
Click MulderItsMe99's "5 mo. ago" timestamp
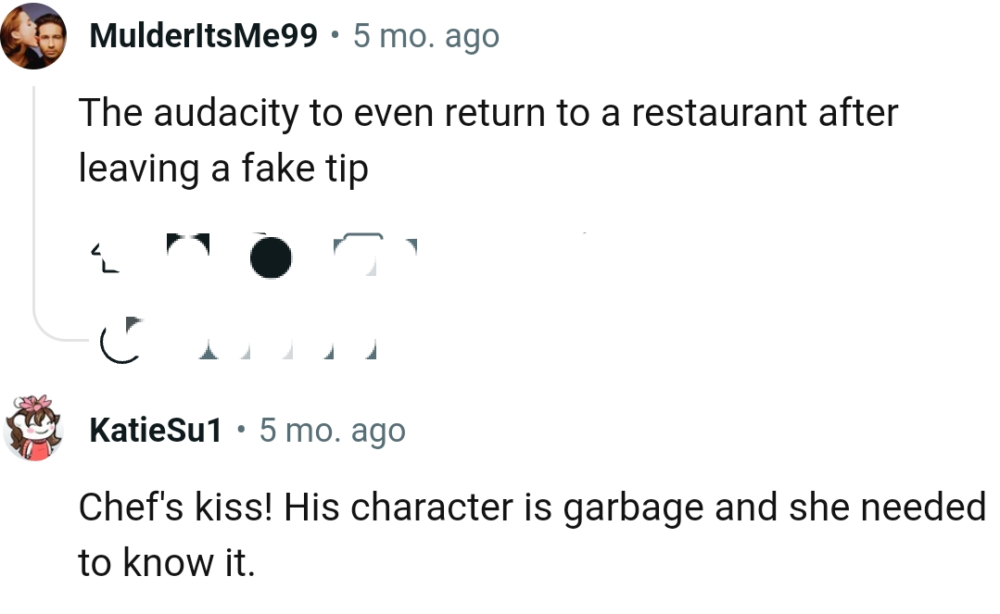(426, 37)
